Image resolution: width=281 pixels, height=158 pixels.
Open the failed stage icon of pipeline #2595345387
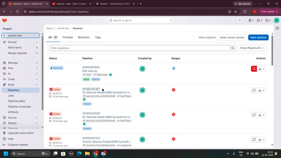174,90
